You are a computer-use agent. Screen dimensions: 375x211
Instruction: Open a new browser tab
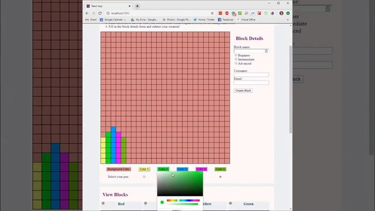(x=137, y=6)
